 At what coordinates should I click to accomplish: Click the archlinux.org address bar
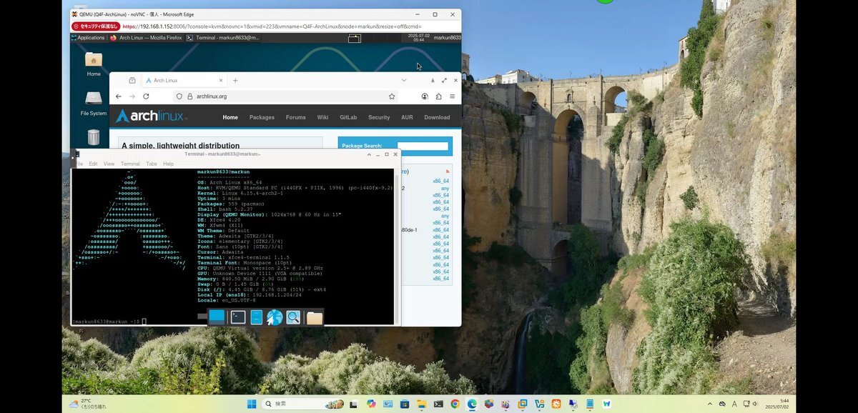tap(286, 96)
